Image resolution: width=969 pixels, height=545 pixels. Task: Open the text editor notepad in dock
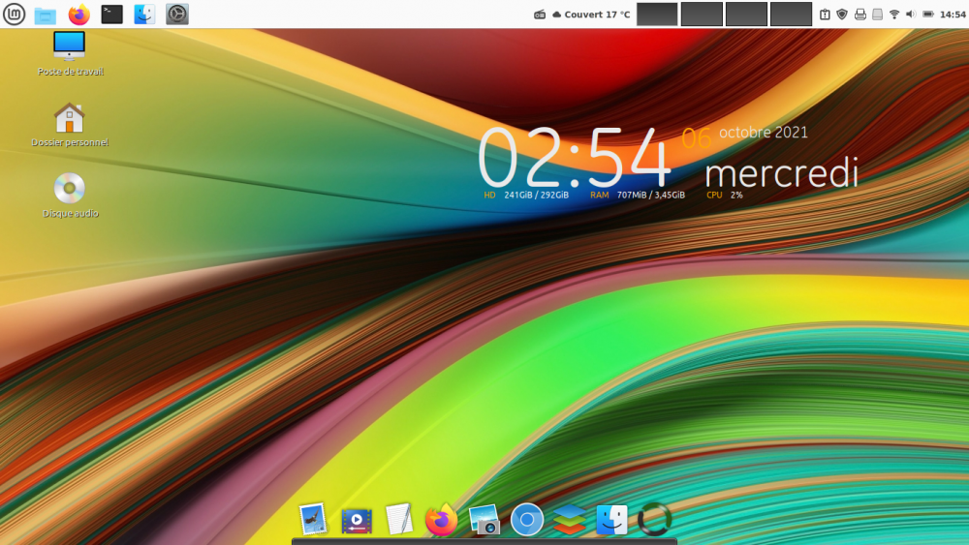tap(398, 520)
